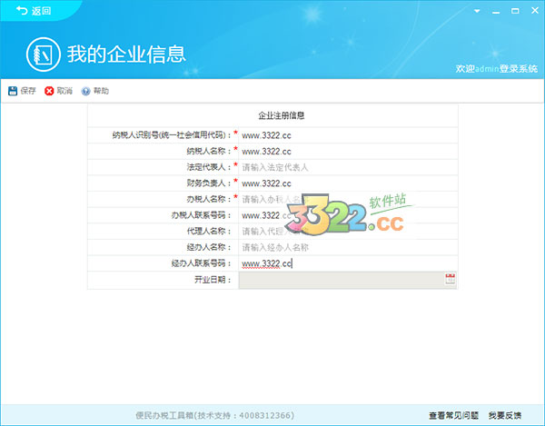This screenshot has height=426, width=545.
Task: Open the 查看常见问题 link
Action: click(453, 415)
